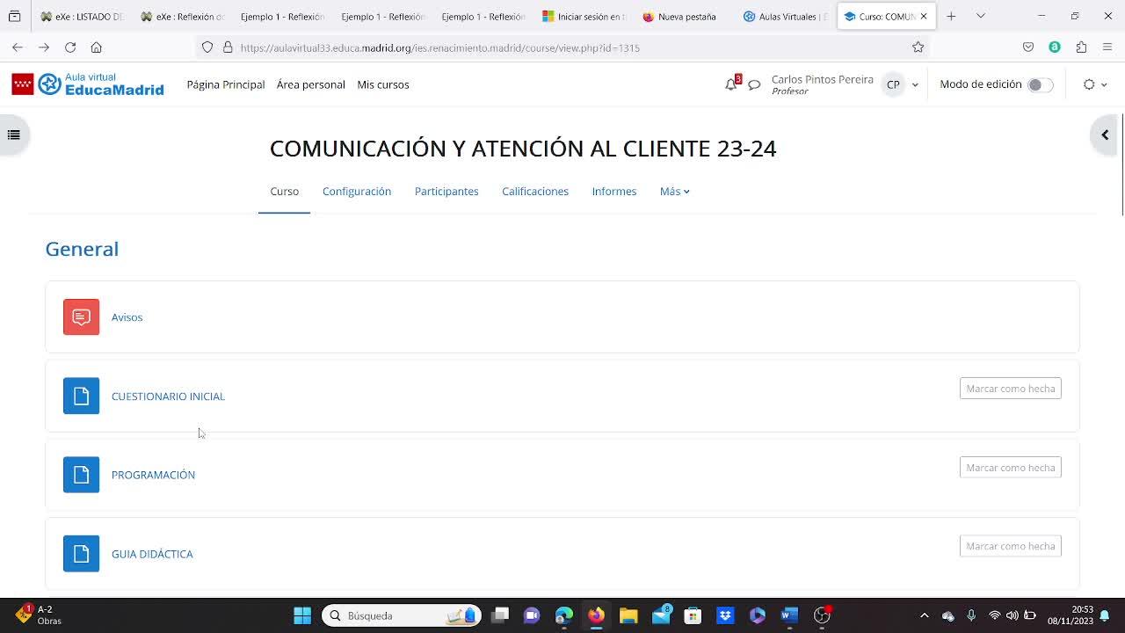Open the CP user menu dropdown
The height and width of the screenshot is (633, 1125).
[902, 84]
